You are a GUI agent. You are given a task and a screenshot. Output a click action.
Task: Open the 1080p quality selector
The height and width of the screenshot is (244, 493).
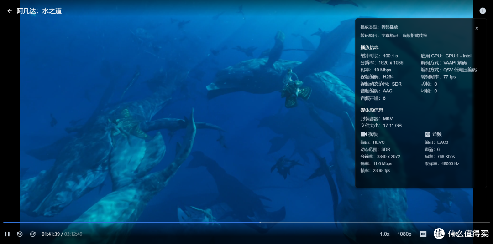[404, 234]
